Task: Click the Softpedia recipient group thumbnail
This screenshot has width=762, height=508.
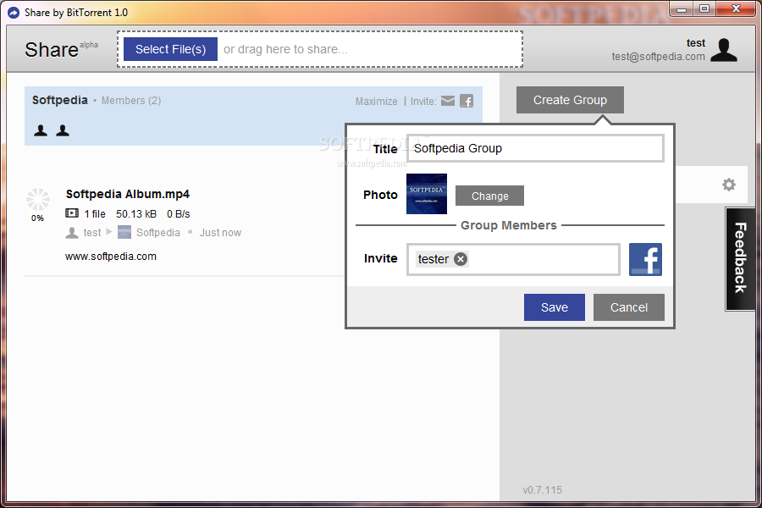Action: (124, 232)
